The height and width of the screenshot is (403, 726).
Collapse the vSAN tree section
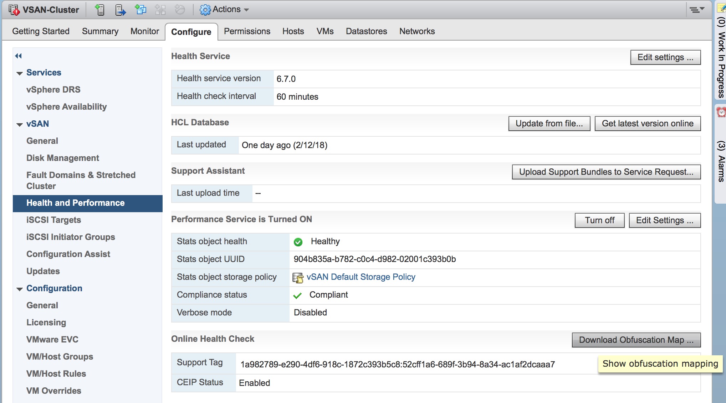(20, 125)
